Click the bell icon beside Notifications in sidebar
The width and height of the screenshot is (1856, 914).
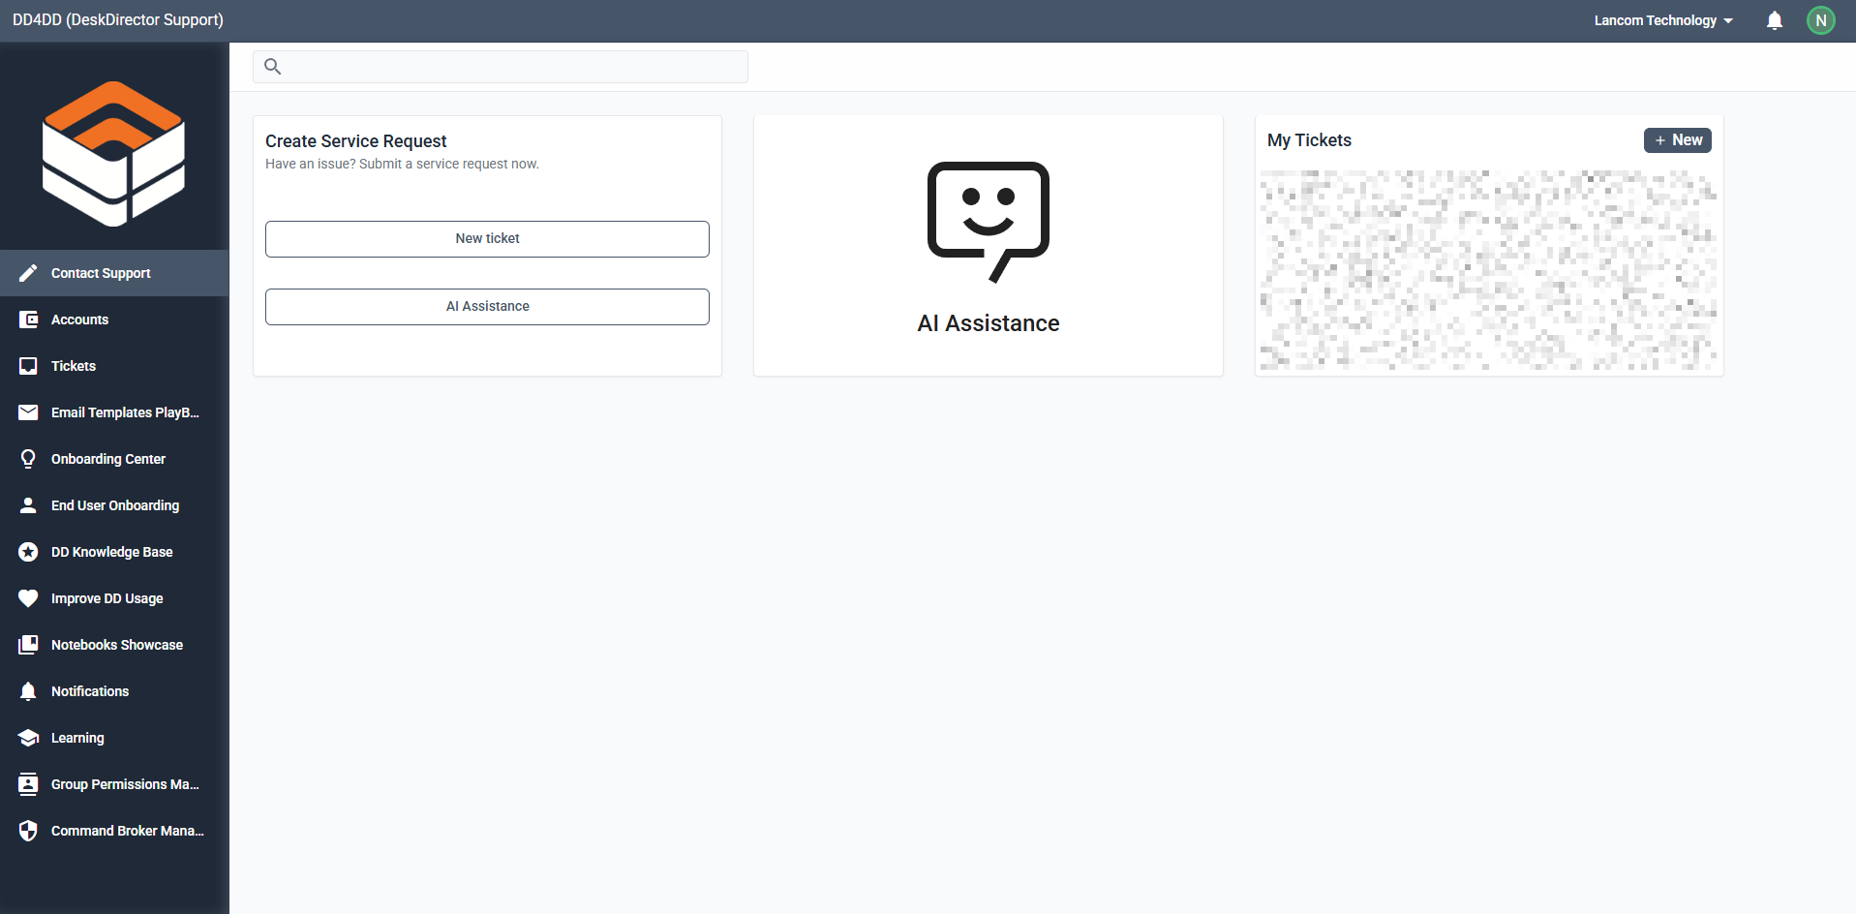tap(28, 691)
